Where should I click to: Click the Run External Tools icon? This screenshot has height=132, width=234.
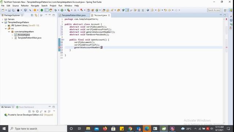click(x=68, y=10)
